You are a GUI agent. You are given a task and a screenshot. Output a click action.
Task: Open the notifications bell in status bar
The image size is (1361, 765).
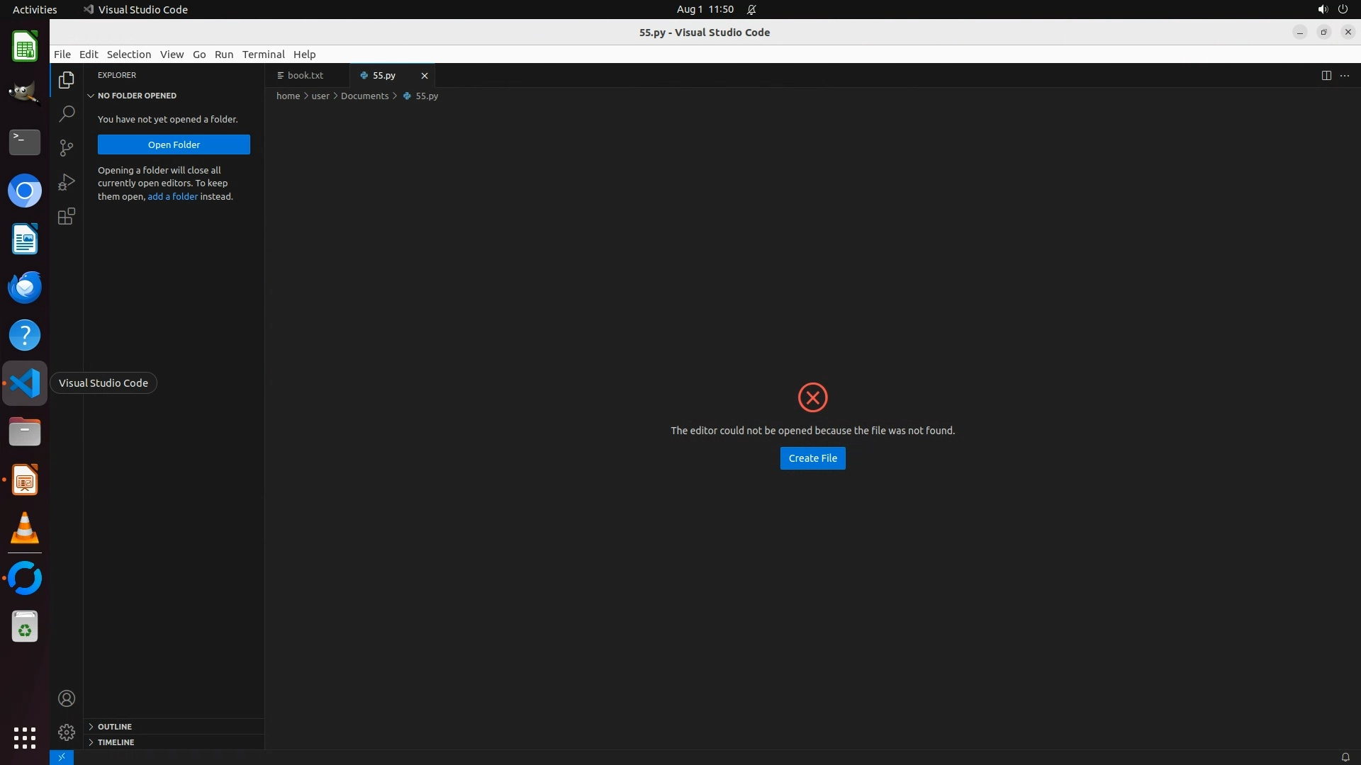coord(1345,757)
